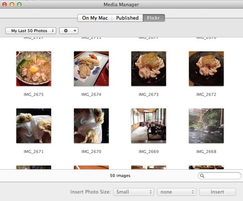Switch to the Published tab
The height and width of the screenshot is (201, 243).
click(x=127, y=18)
